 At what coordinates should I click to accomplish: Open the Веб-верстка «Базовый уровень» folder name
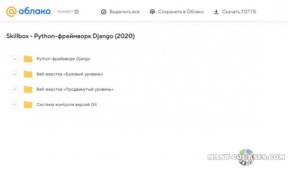[70, 74]
